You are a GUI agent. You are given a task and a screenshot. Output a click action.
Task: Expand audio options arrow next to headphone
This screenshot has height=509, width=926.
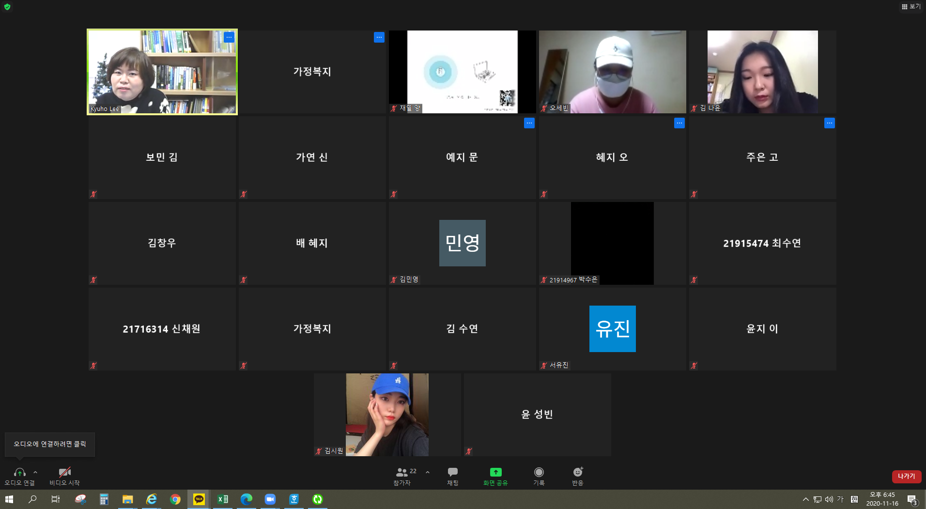tap(35, 472)
